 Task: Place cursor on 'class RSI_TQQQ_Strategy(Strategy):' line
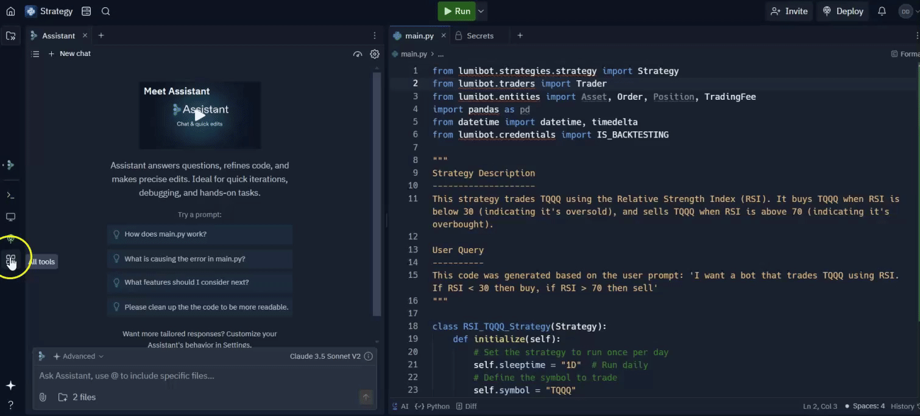point(519,327)
